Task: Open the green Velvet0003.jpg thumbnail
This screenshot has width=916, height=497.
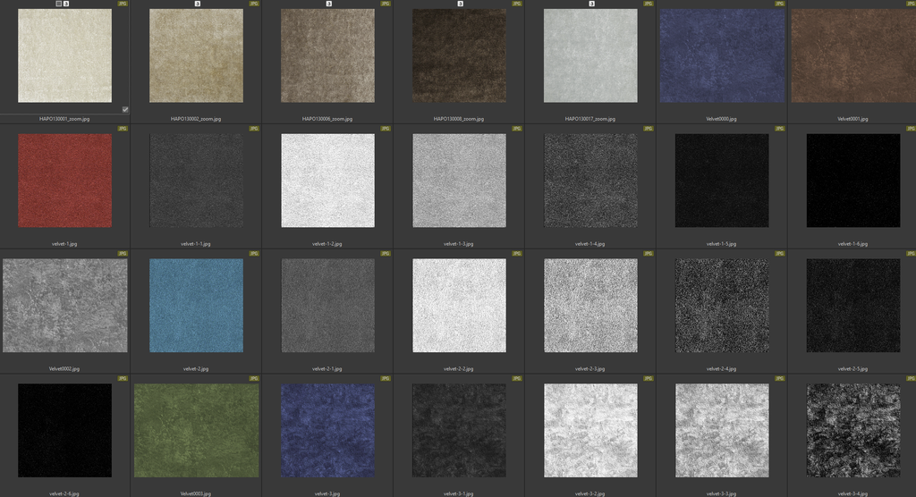Action: pyautogui.click(x=196, y=431)
